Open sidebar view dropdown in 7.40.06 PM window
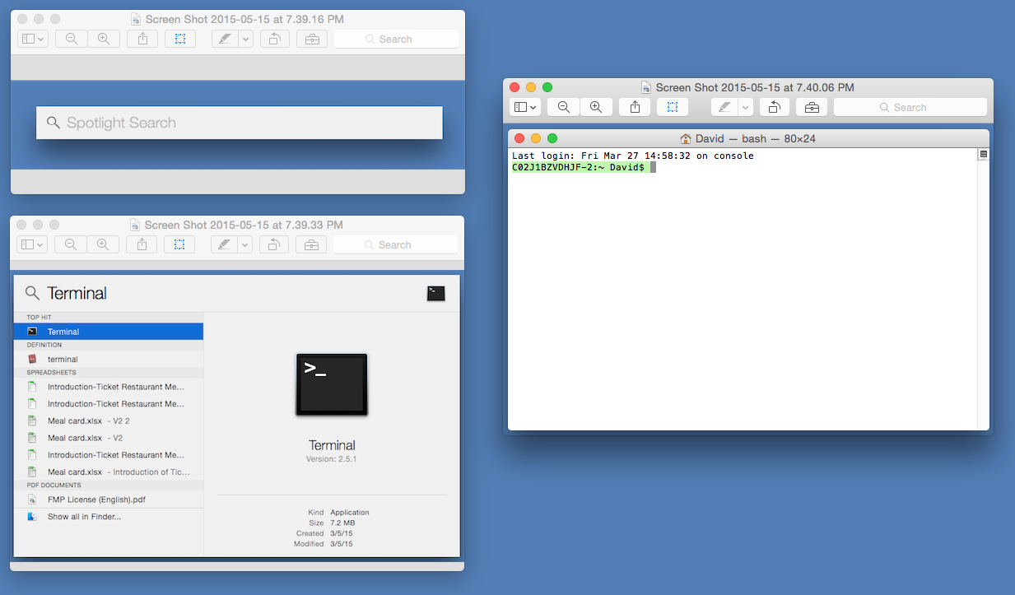 pyautogui.click(x=525, y=107)
